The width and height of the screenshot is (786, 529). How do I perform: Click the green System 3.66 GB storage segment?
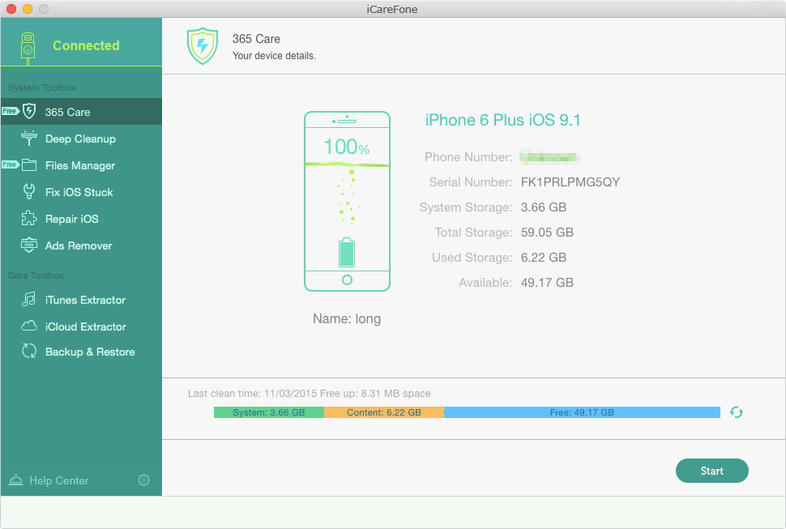(269, 412)
